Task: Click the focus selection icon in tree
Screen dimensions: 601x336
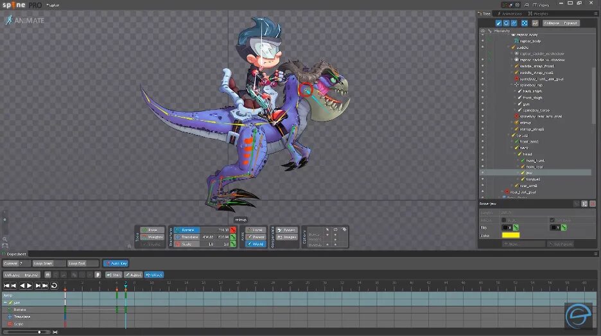Action: (525, 23)
